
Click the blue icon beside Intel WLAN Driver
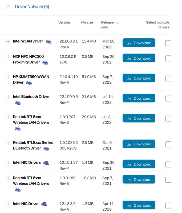(48, 42)
